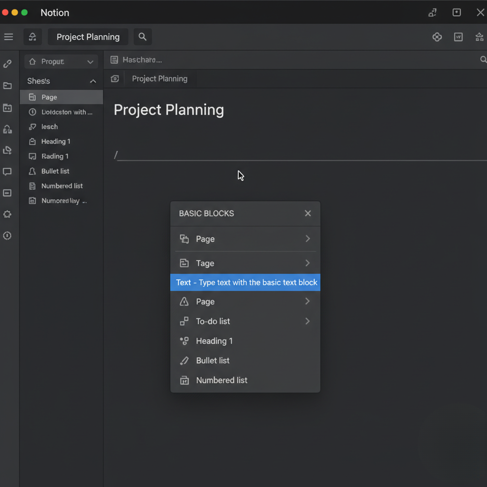Screen dimensions: 487x487
Task: Click the search magnifier icon in toolbar
Action: click(x=142, y=37)
